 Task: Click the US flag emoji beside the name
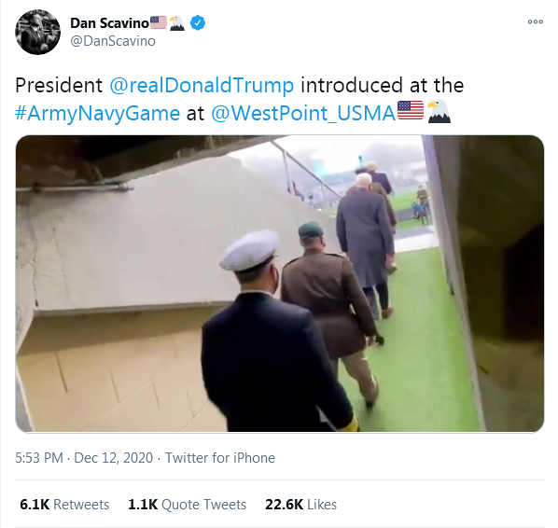(x=159, y=22)
